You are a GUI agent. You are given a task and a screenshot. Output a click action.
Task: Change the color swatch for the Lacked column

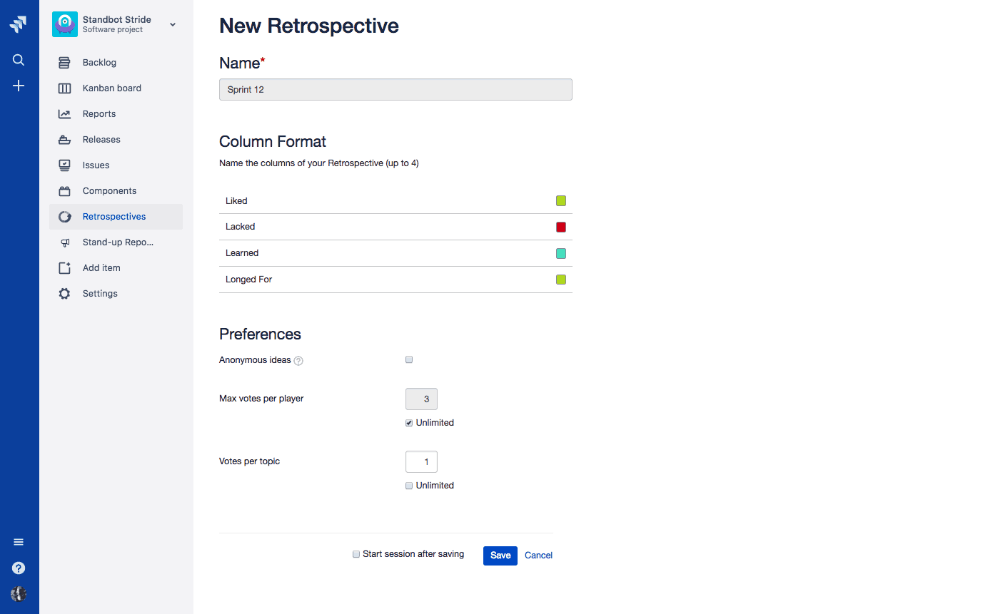tap(561, 227)
